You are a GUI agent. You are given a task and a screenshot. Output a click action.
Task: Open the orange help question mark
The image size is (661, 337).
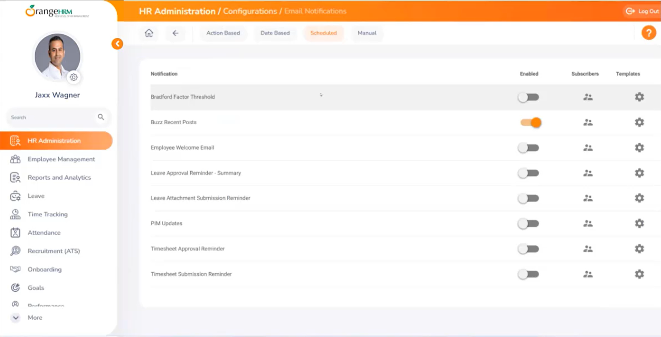tap(649, 33)
